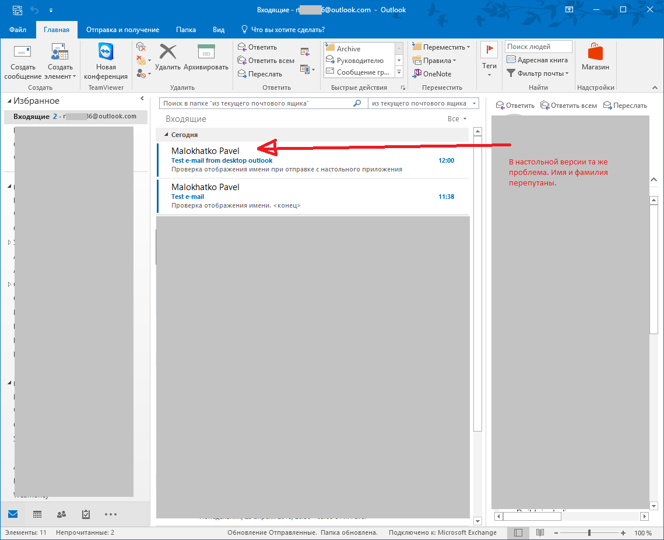Zoom out with the minus button
664x540 pixels.
556,533
